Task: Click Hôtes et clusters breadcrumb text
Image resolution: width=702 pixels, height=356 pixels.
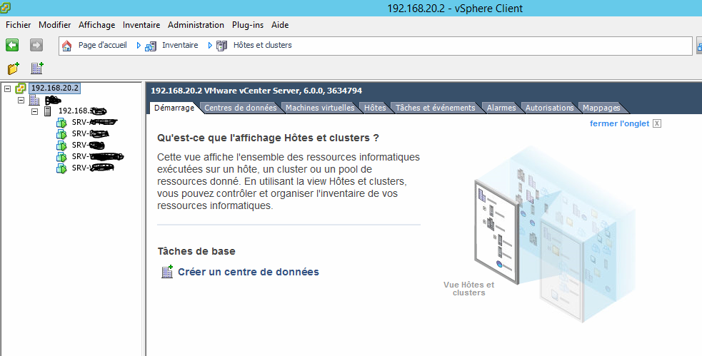Action: (x=262, y=45)
